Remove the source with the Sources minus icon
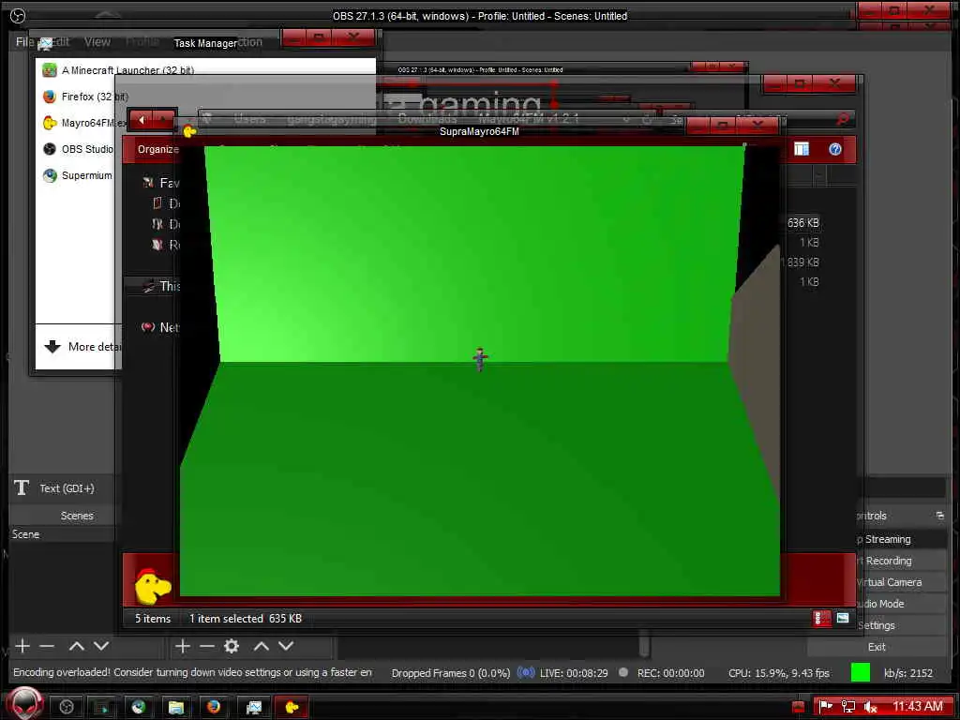The image size is (960, 720). 207,646
